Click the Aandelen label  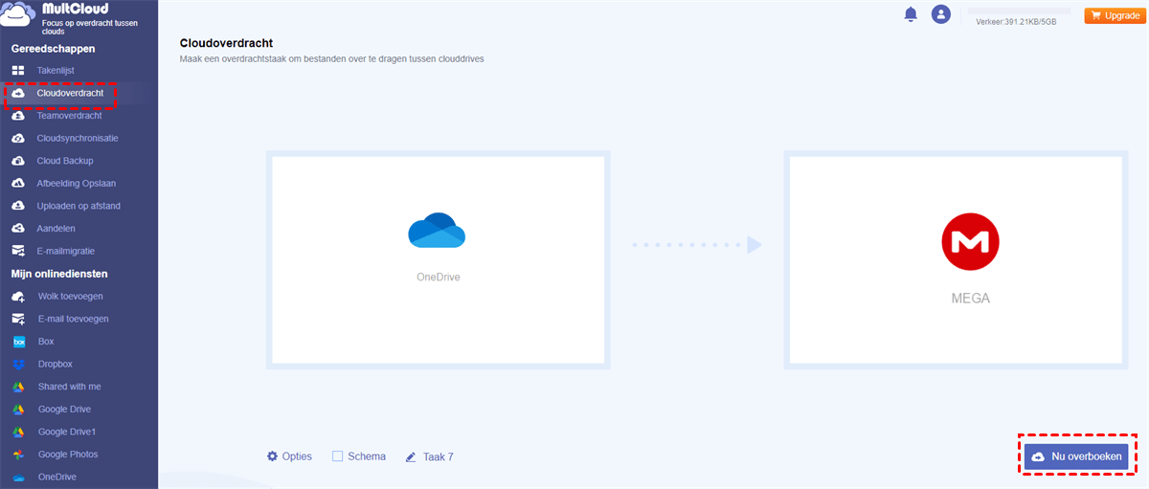[56, 229]
